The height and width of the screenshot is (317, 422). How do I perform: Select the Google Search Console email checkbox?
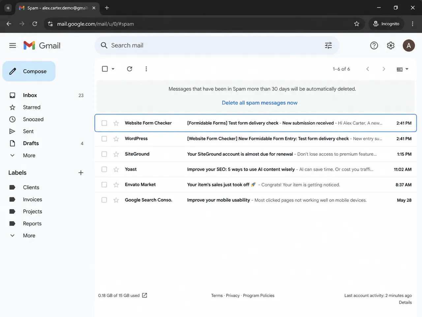tap(104, 200)
